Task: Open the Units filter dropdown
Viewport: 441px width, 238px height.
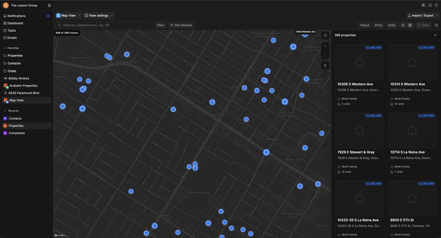Action: click(391, 25)
